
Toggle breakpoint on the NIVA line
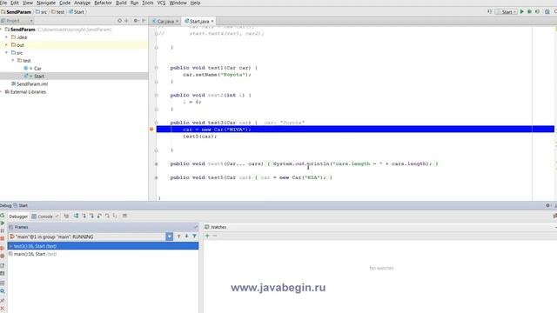(151, 130)
